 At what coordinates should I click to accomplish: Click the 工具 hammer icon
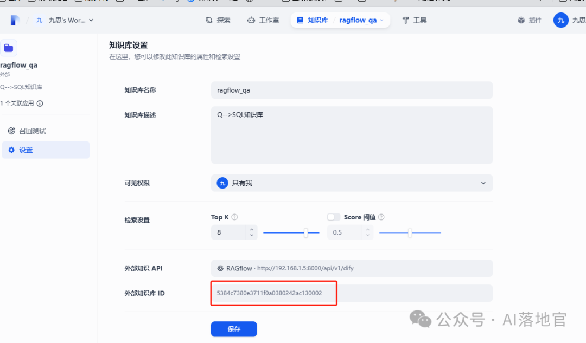click(405, 20)
